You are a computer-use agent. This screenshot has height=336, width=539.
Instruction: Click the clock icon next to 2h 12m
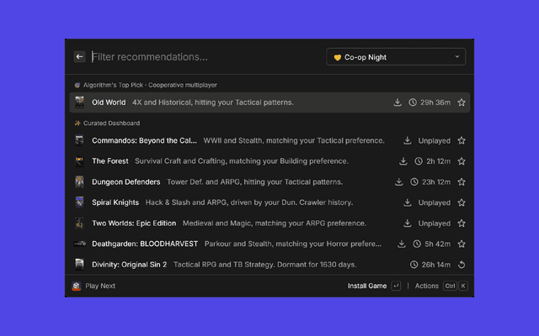[x=419, y=161]
